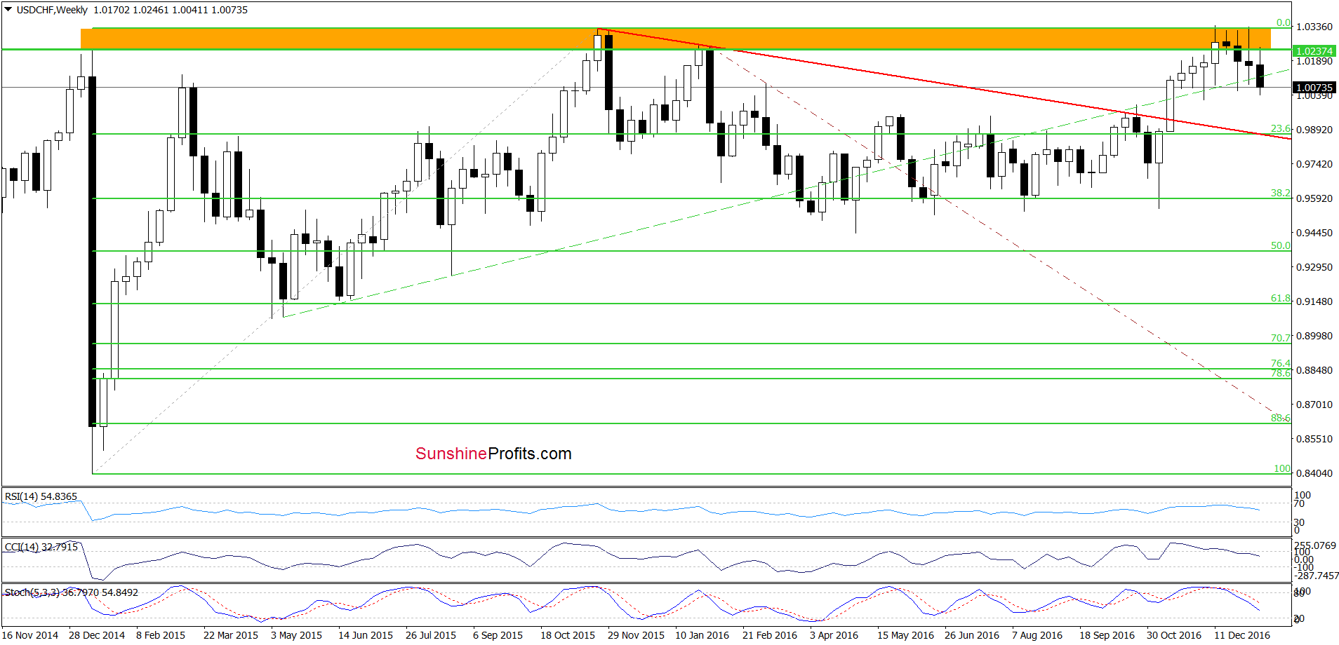Click the black 1.00735 current price label
The height and width of the screenshot is (645, 1339).
[1314, 88]
